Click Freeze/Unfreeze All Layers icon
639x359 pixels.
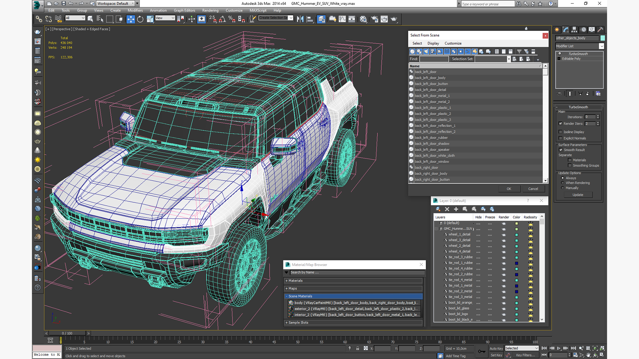(492, 209)
